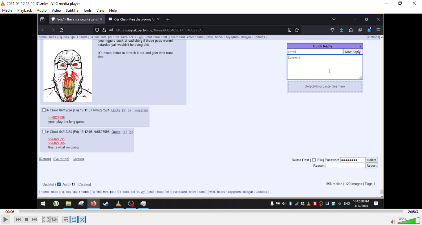The image size is (422, 225).
Task: Open the Video menu
Action: pyautogui.click(x=56, y=10)
